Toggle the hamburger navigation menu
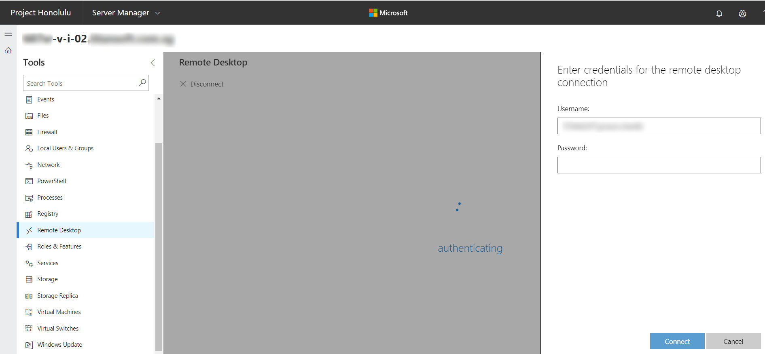This screenshot has height=354, width=765. tap(8, 34)
